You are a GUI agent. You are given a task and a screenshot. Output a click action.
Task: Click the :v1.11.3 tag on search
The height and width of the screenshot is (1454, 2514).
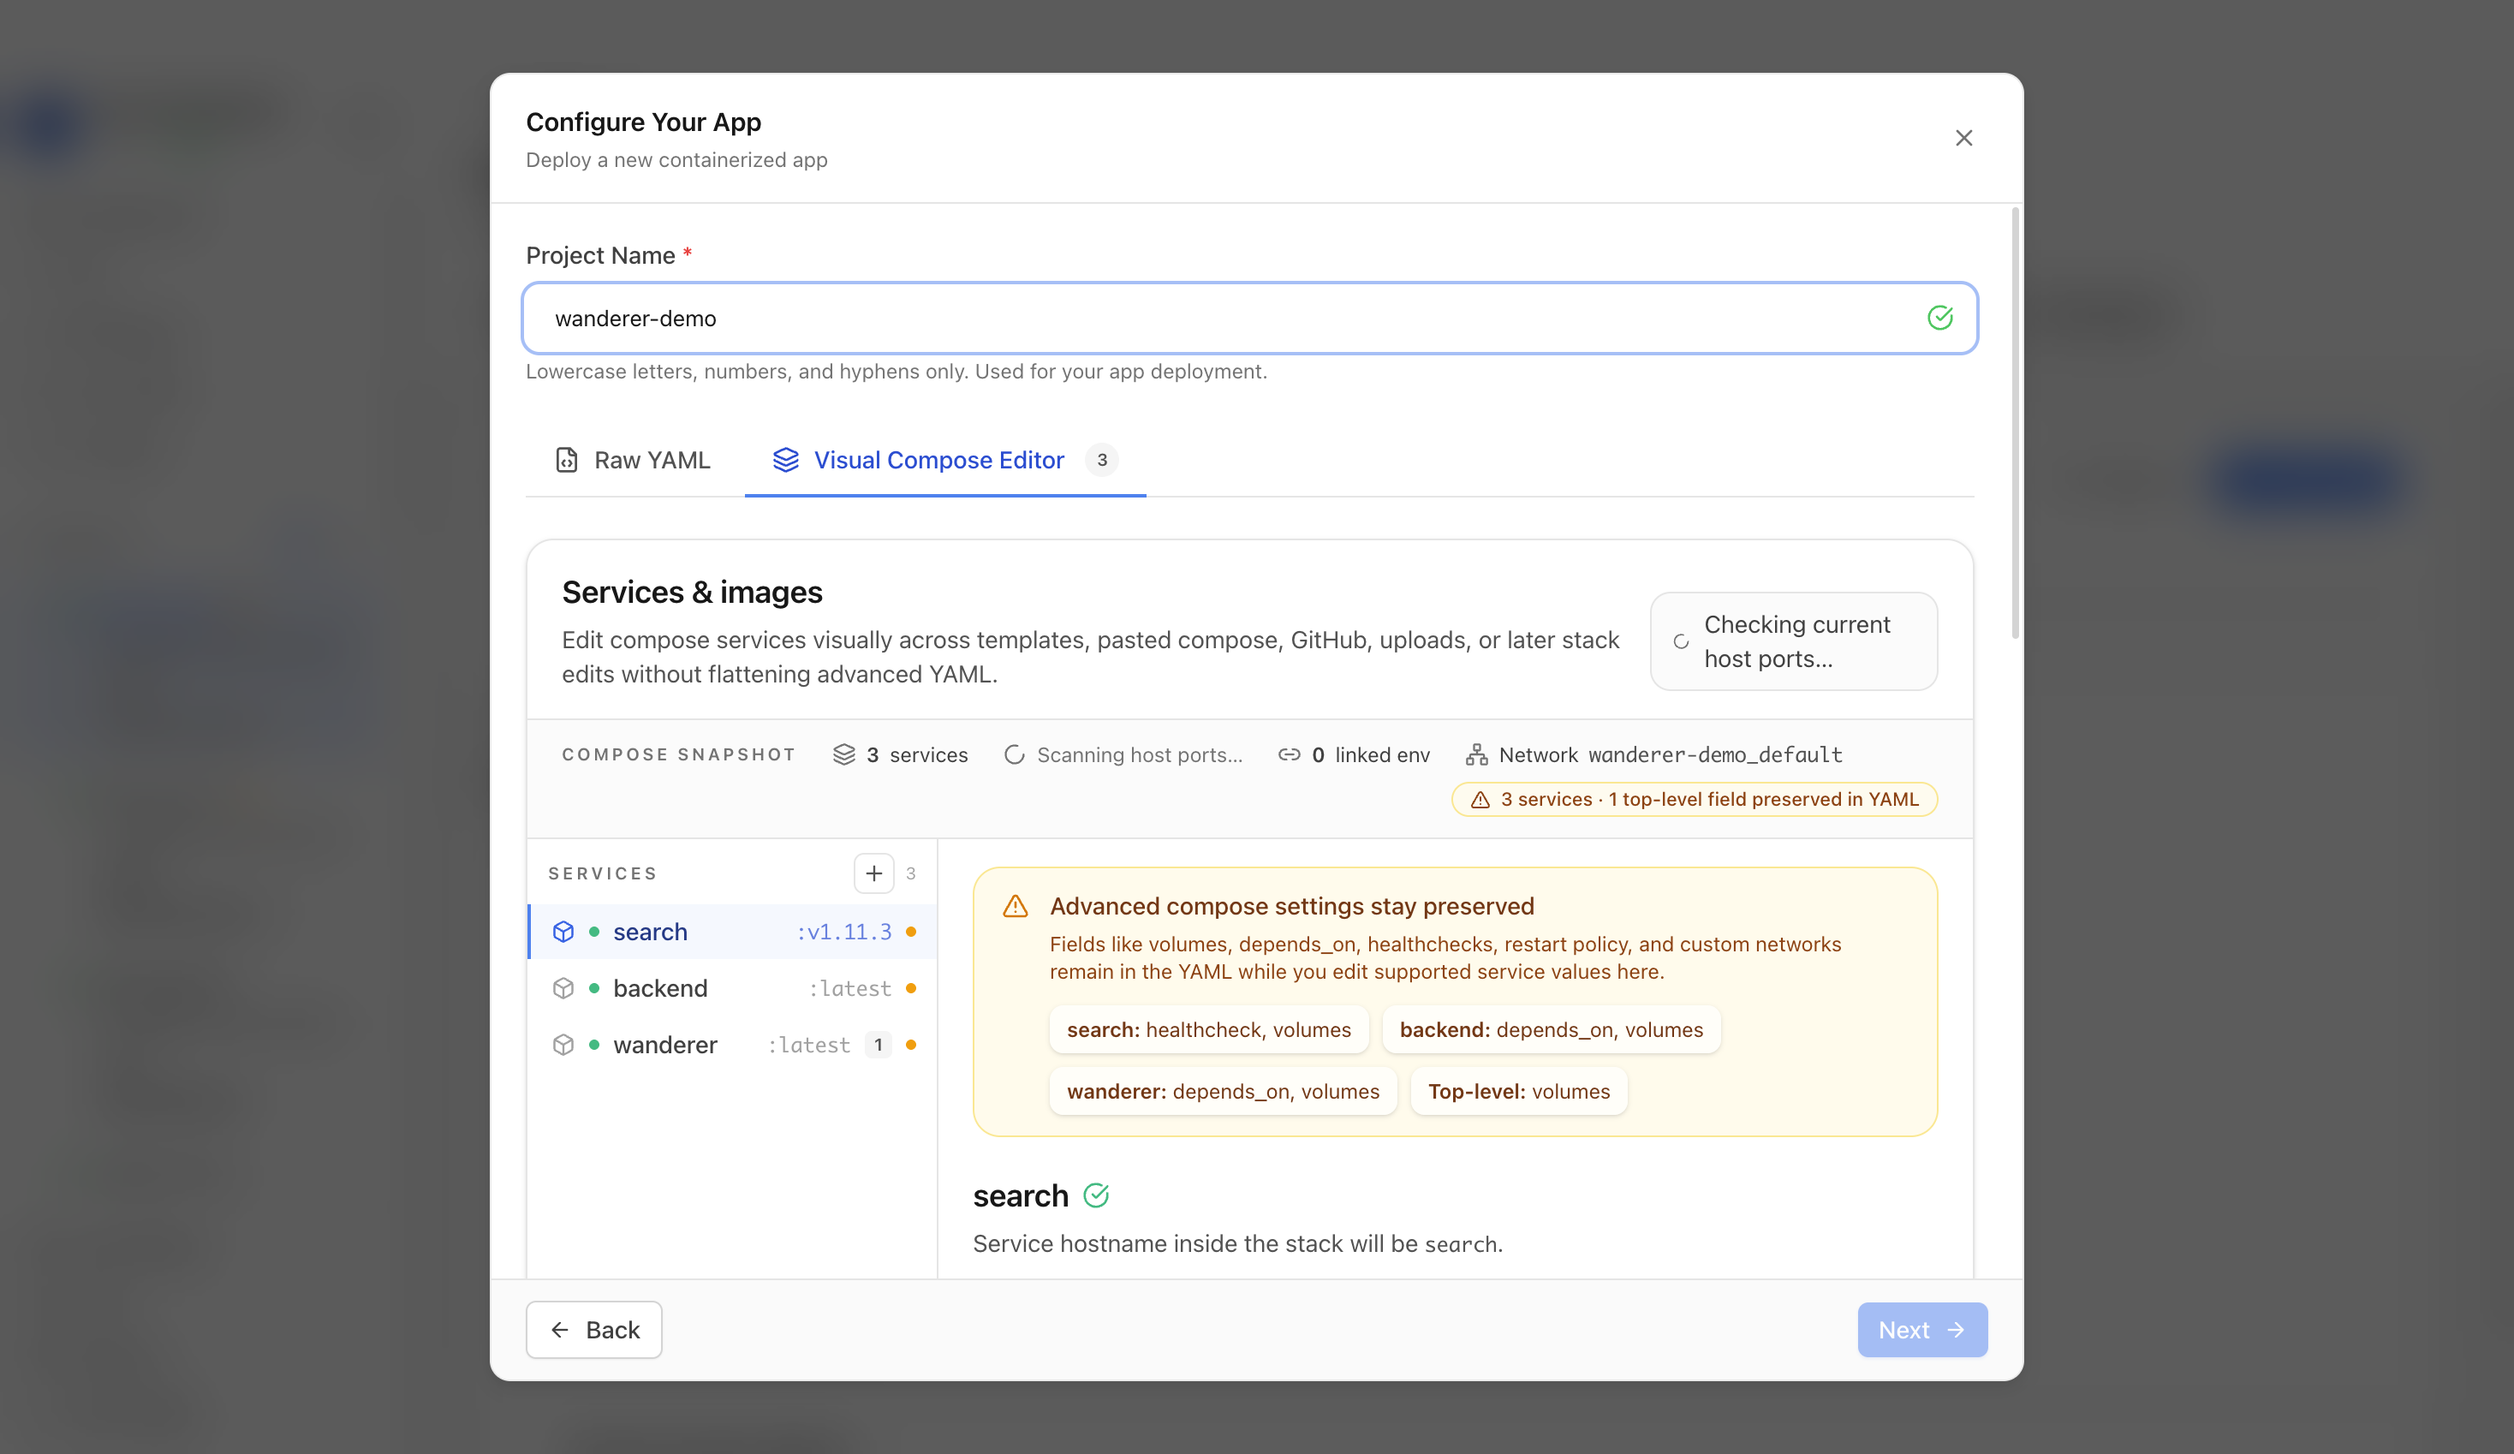(x=844, y=931)
